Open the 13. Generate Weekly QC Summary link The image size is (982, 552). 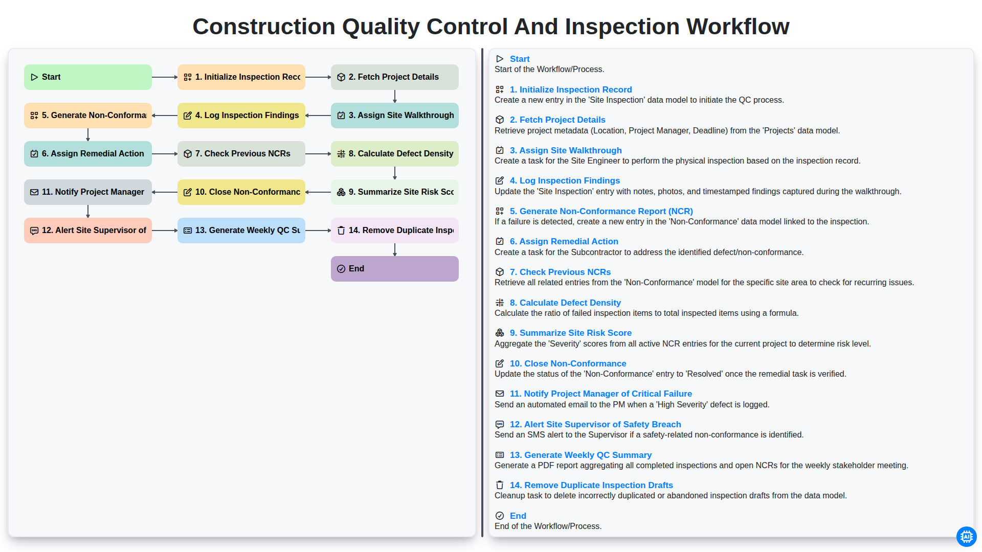581,455
